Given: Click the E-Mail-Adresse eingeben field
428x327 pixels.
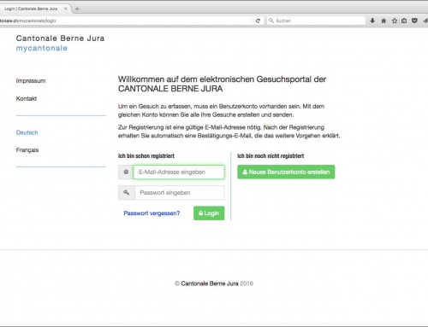Looking at the screenshot, I should point(179,172).
